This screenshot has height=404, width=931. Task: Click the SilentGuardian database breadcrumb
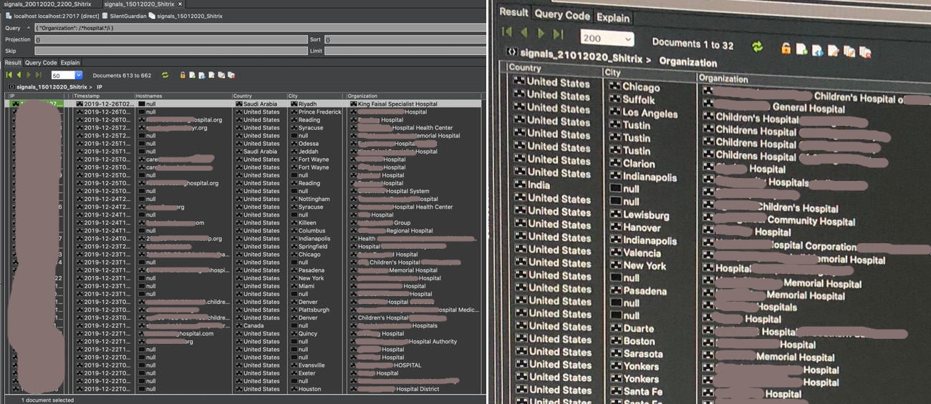point(126,16)
